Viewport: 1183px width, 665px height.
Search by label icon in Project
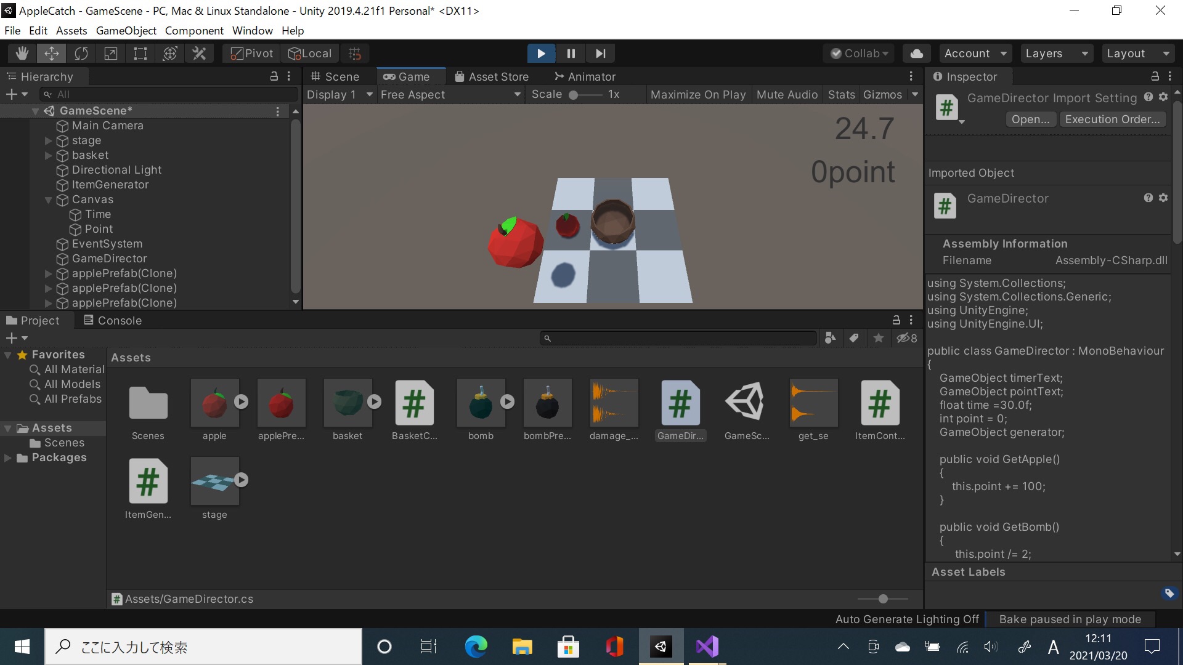click(854, 338)
